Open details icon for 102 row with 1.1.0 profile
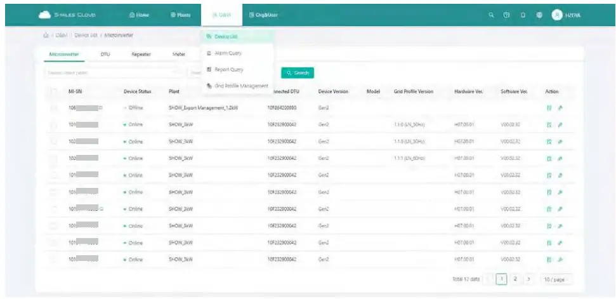616x299 pixels. 549,142
